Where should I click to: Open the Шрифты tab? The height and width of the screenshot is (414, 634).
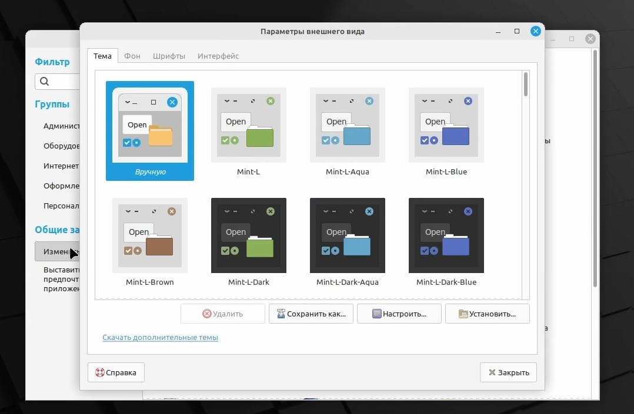coord(169,56)
